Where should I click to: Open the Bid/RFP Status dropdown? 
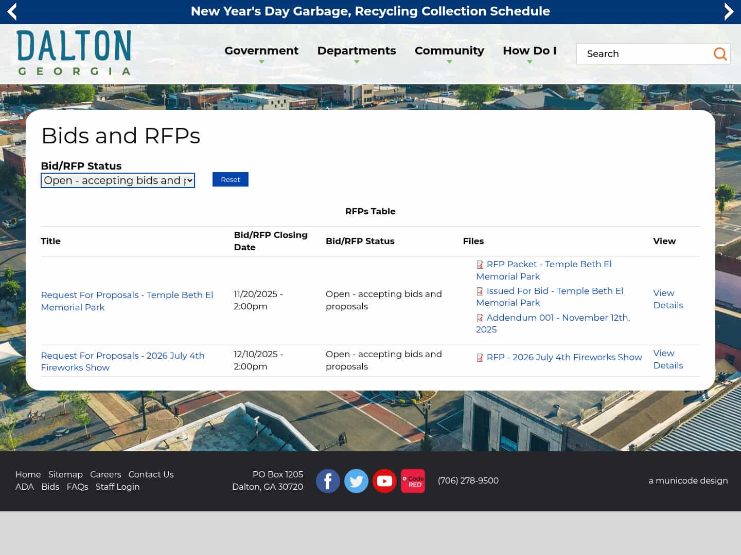[117, 180]
